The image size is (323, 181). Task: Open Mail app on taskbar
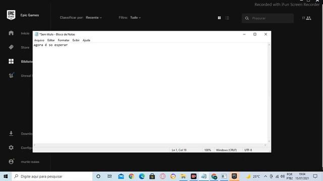(121, 176)
